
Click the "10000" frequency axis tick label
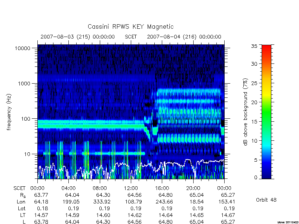point(23,49)
